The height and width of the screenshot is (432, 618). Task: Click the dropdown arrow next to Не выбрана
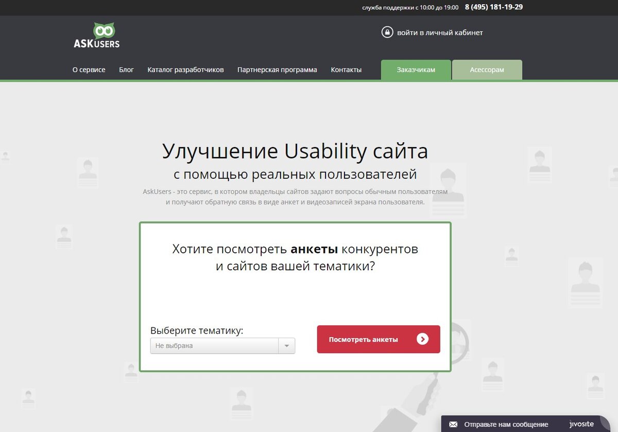coord(287,345)
